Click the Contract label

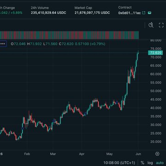click(x=125, y=7)
